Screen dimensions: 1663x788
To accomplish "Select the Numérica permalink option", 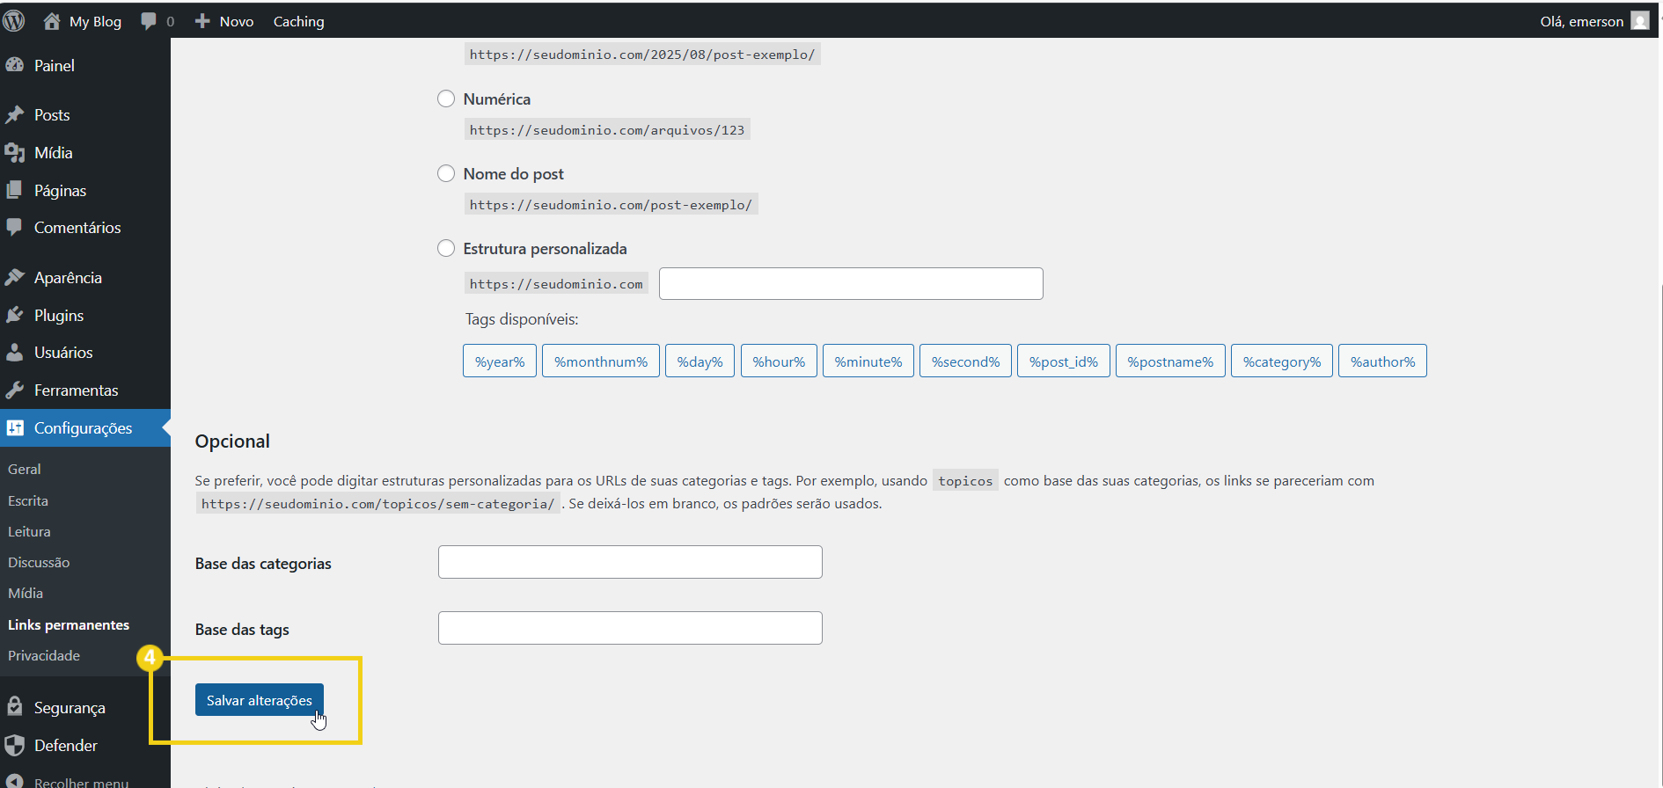I will pos(446,99).
